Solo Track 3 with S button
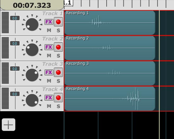 click(59, 81)
